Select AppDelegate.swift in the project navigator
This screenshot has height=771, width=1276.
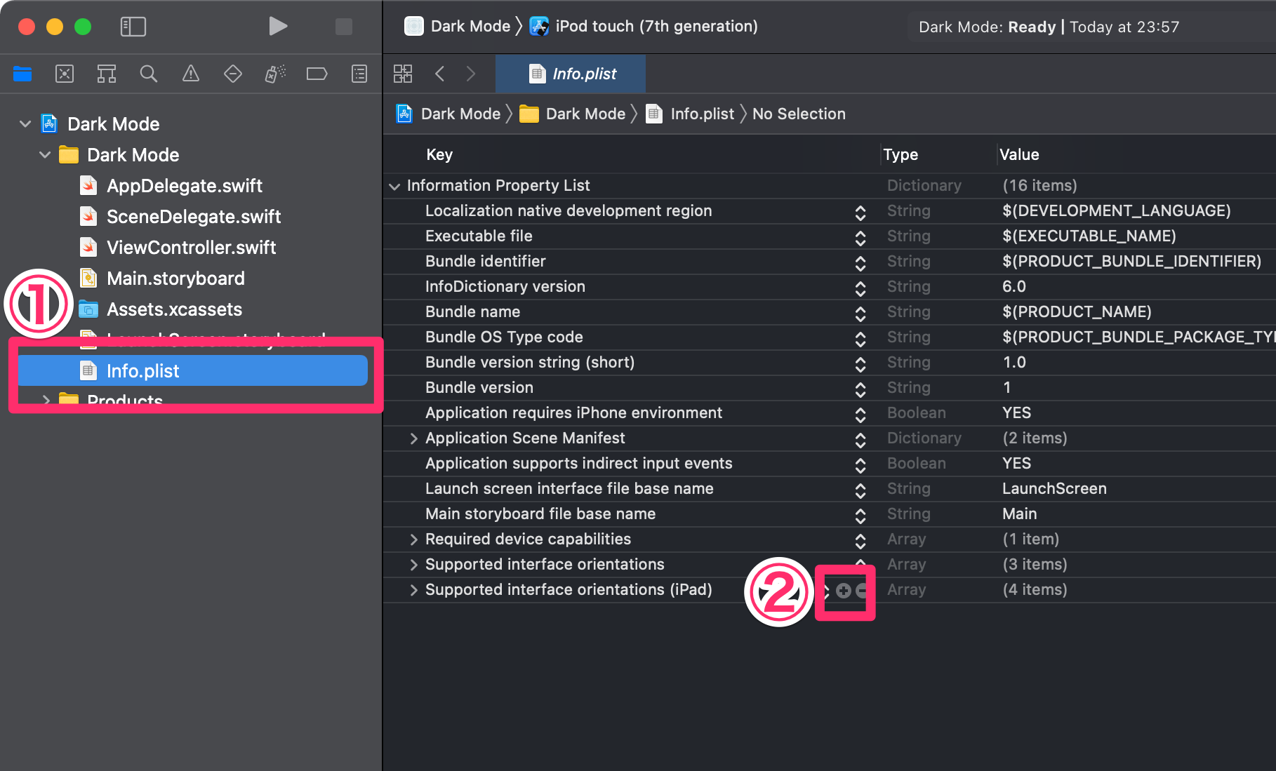(x=184, y=185)
